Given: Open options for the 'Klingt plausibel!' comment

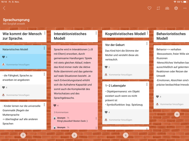Looking at the screenshot, I should 96,118.
